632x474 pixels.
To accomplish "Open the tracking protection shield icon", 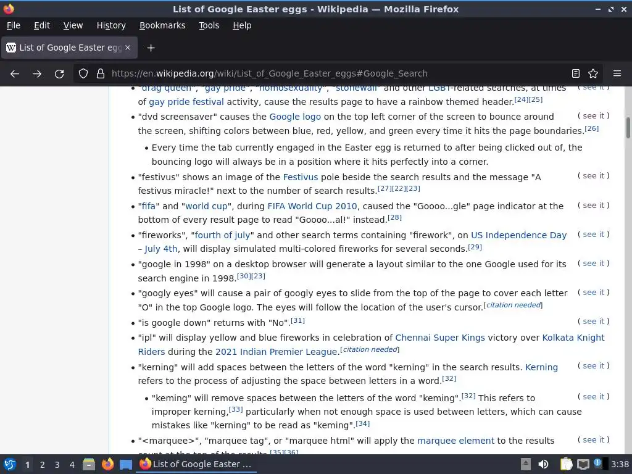I will [83, 74].
